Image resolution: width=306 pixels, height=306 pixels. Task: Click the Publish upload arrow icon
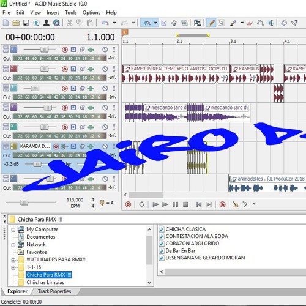click(36, 23)
